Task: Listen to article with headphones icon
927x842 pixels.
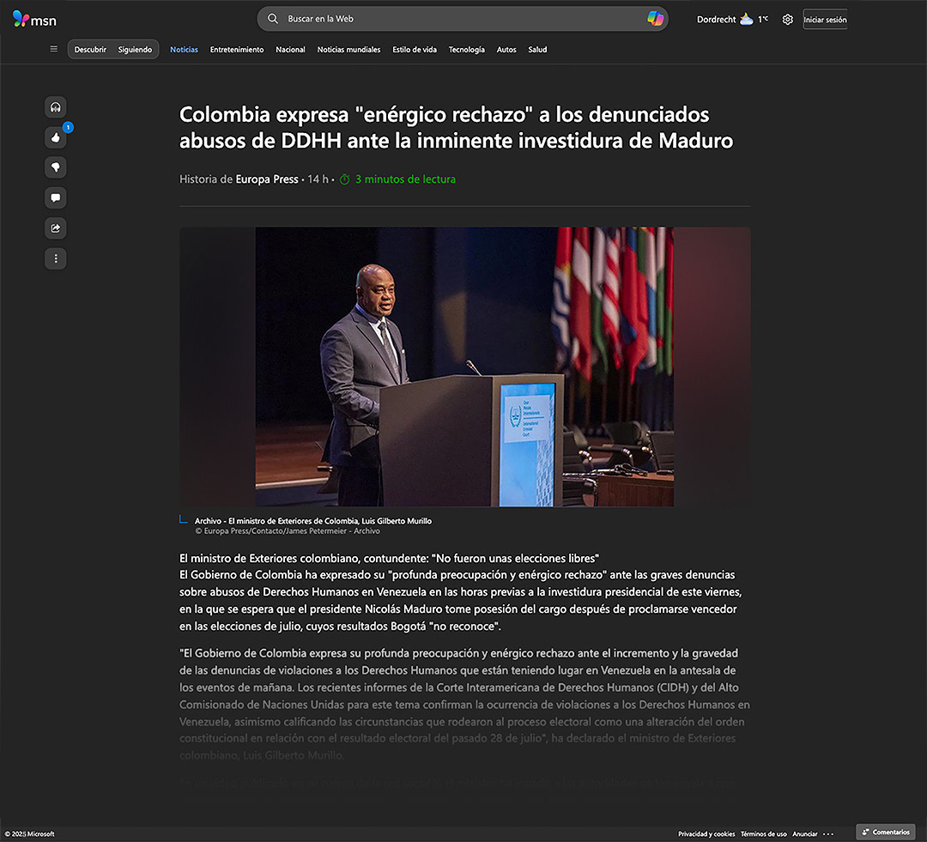Action: pyautogui.click(x=56, y=107)
